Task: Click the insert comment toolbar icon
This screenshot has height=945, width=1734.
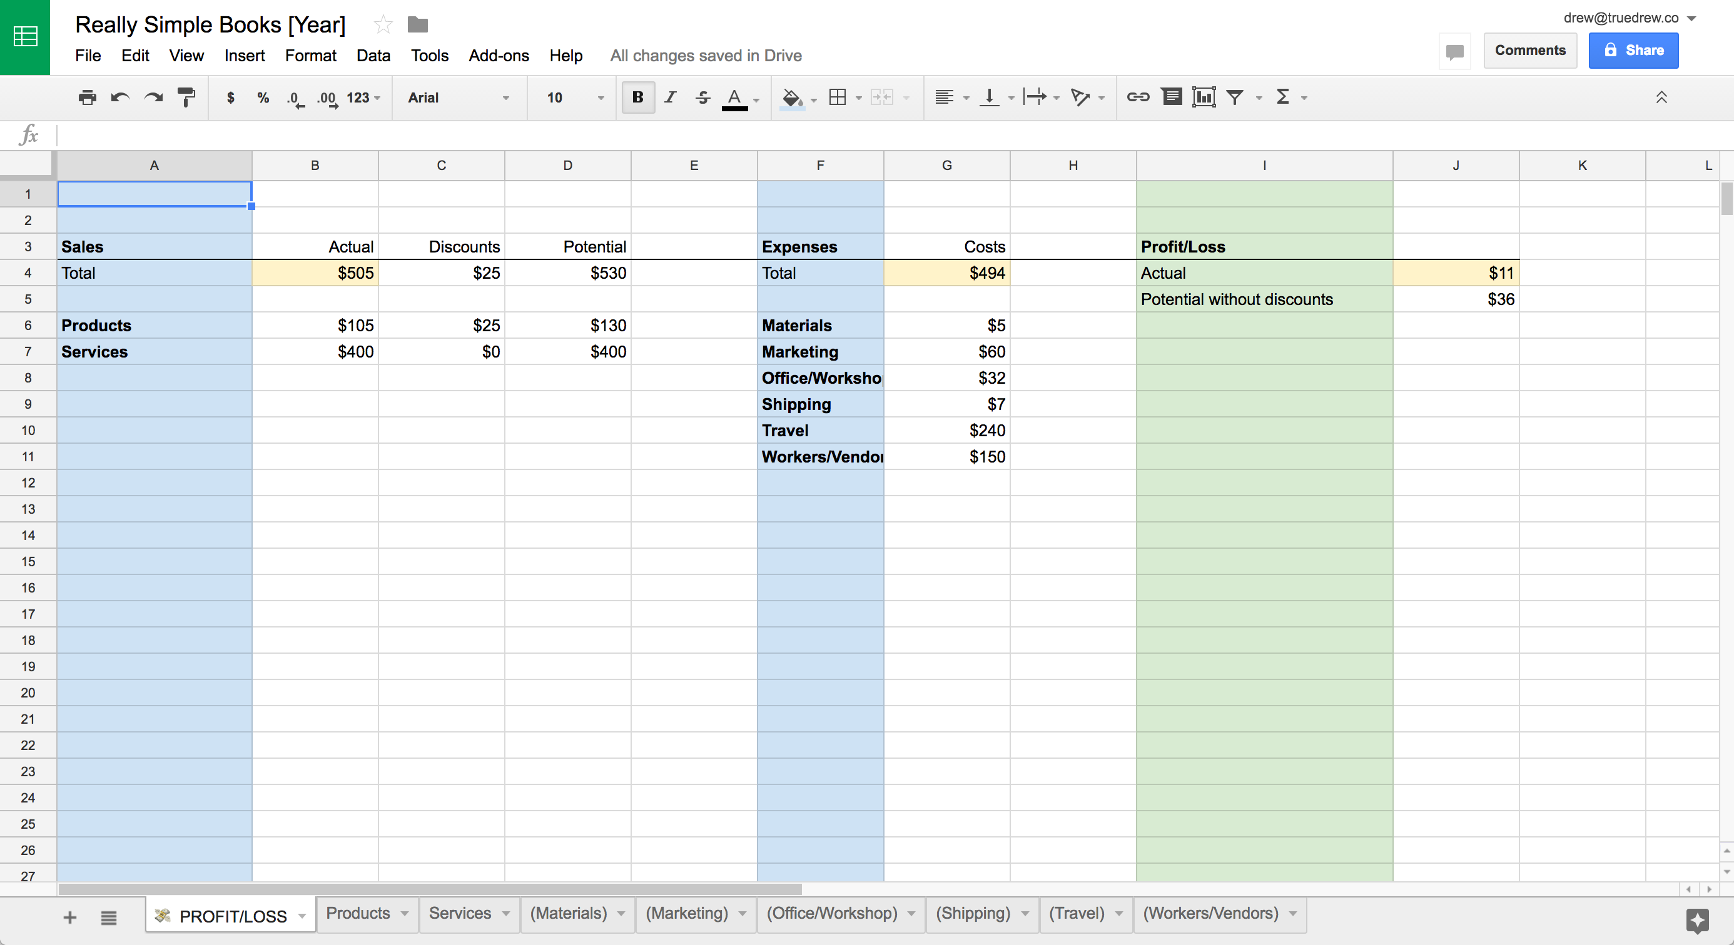Action: point(1171,97)
